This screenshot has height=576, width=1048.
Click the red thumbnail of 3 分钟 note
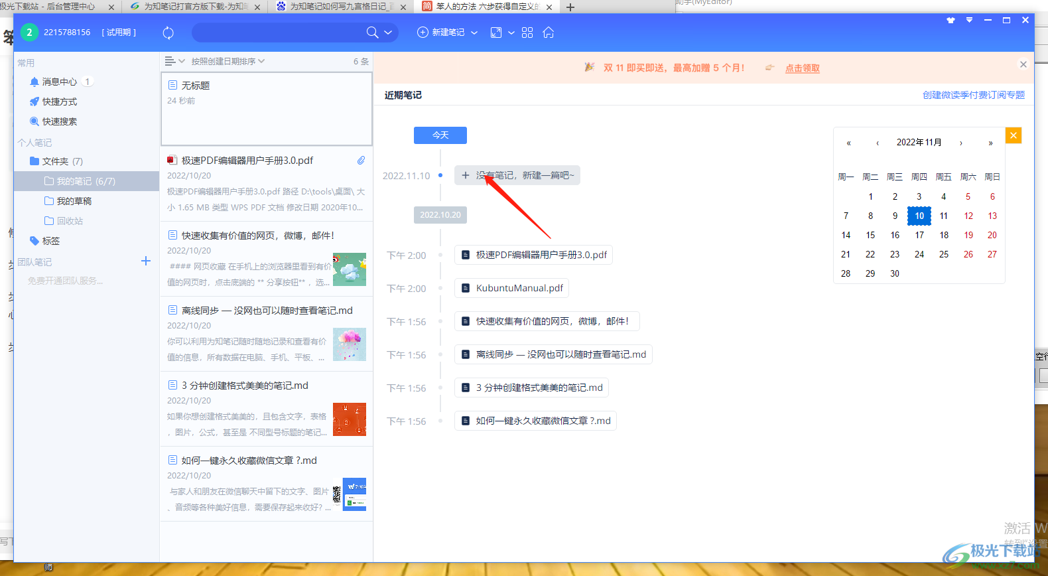[350, 419]
